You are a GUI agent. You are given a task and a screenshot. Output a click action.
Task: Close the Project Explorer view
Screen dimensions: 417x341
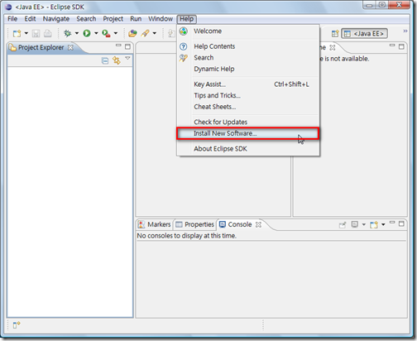(70, 47)
